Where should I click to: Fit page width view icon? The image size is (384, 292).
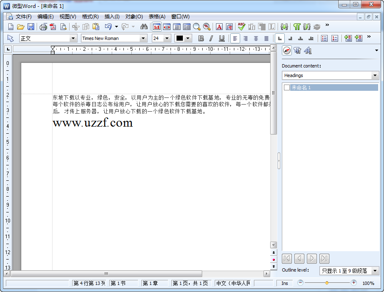(167, 27)
